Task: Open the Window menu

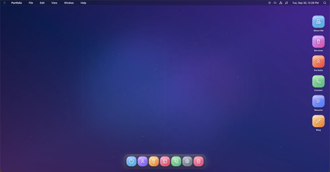Action: pos(69,3)
